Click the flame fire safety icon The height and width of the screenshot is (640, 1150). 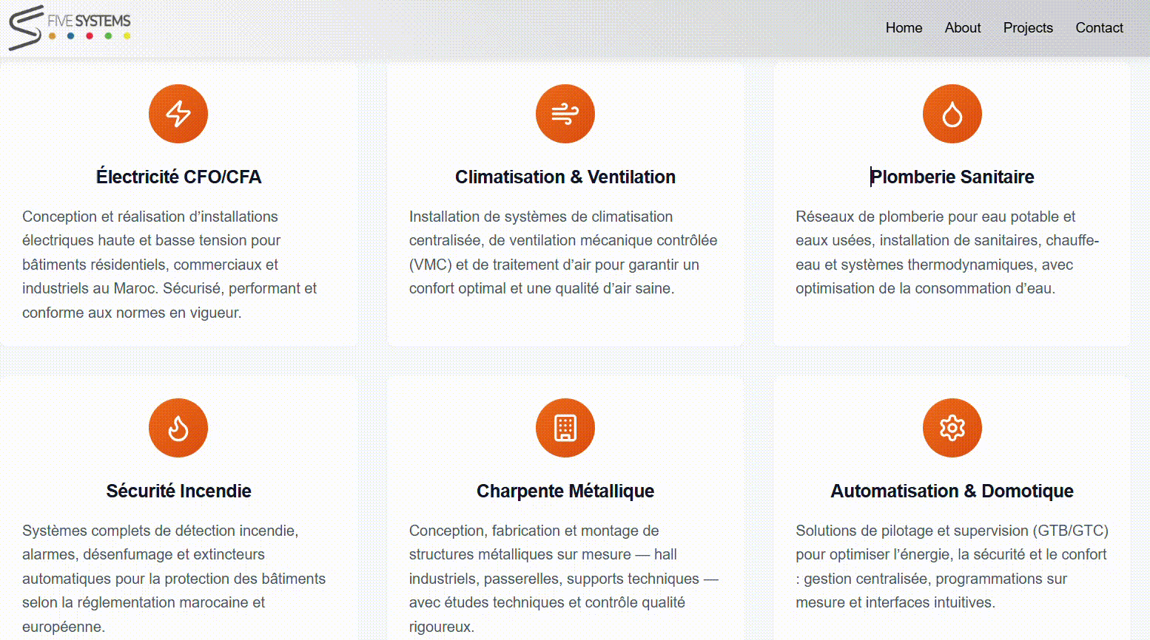pyautogui.click(x=178, y=428)
